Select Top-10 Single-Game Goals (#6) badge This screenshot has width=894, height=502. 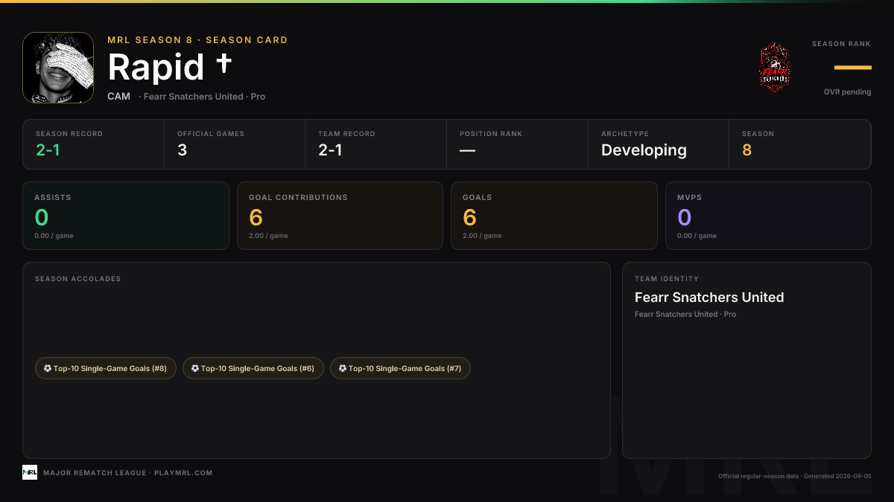click(253, 368)
